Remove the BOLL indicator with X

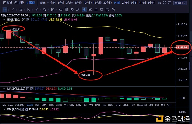[28, 20]
